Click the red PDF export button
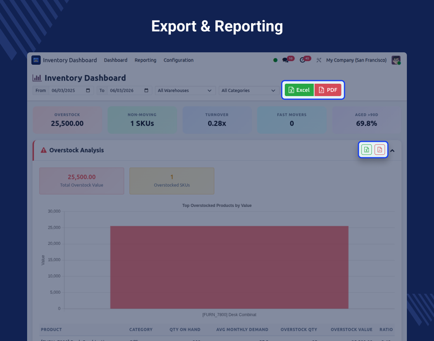Image resolution: width=434 pixels, height=341 pixels. coord(328,90)
